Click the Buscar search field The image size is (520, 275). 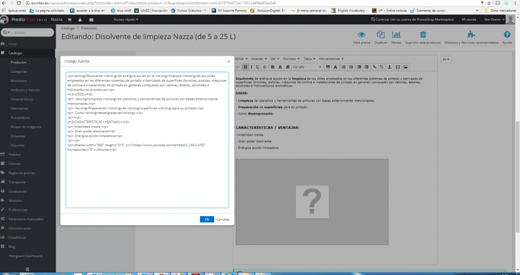tap(32, 33)
